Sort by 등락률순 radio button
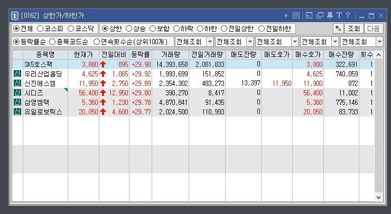The height and width of the screenshot is (214, 391). tap(16, 42)
